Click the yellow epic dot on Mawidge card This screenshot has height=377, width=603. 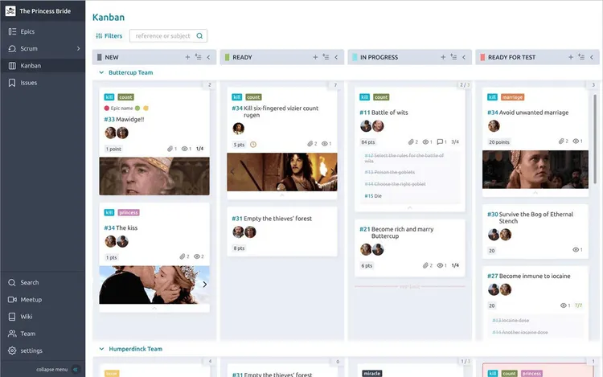tap(146, 108)
